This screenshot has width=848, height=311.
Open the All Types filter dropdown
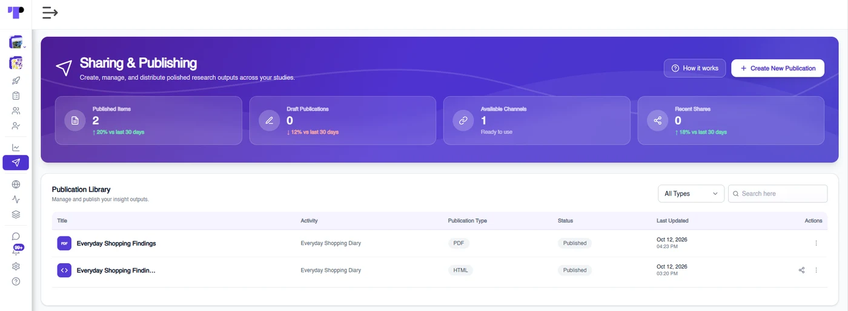click(691, 194)
